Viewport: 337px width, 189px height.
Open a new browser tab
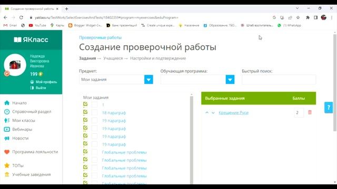click(x=67, y=9)
